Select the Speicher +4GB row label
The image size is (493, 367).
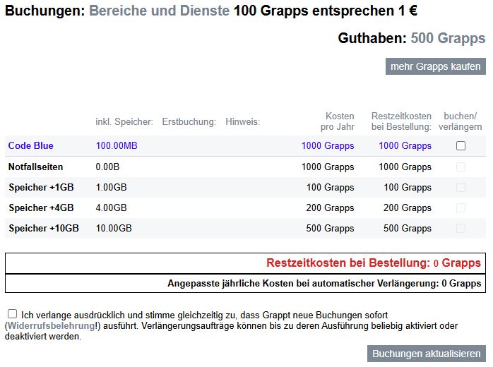[x=41, y=208]
